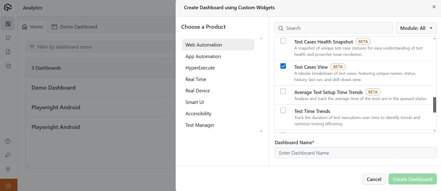Image resolution: width=441 pixels, height=191 pixels.
Task: Click the Demo Dashboard tab calendar icon
Action: pyautogui.click(x=54, y=27)
